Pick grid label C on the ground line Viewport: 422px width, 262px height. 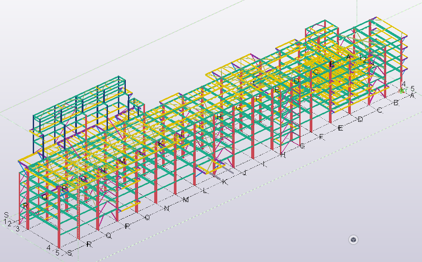pyautogui.click(x=380, y=110)
